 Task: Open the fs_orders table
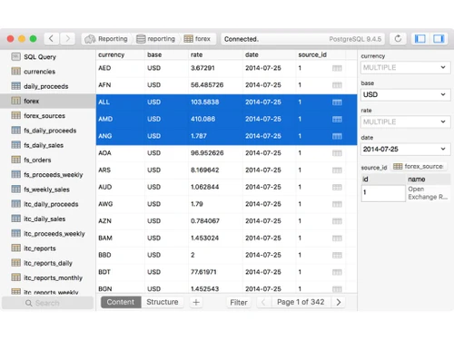[x=48, y=160]
